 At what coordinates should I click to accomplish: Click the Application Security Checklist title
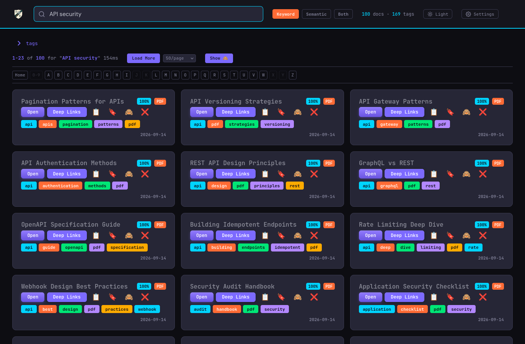click(414, 286)
